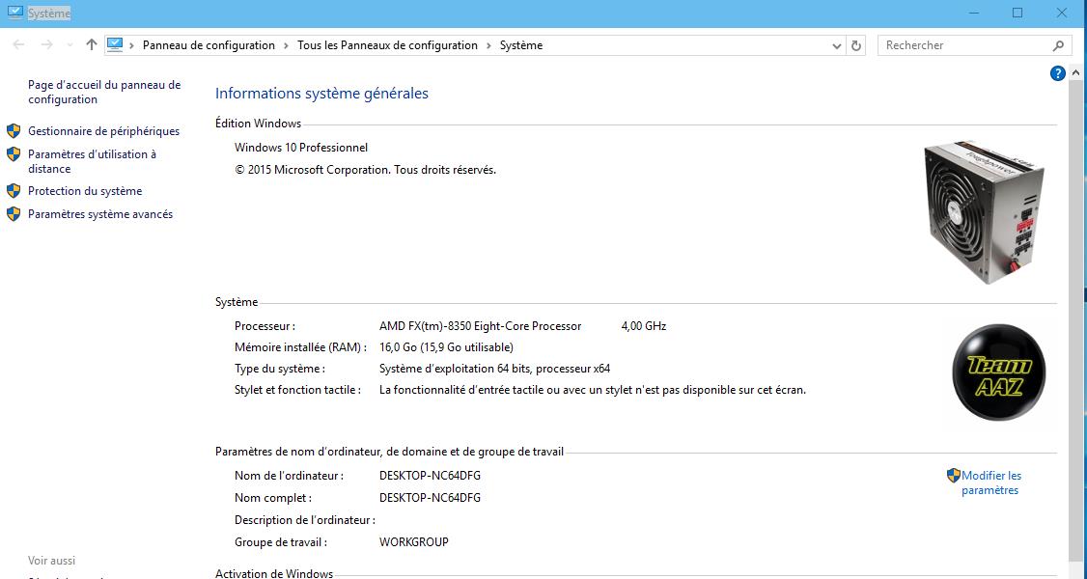The image size is (1087, 579).
Task: Expand the chevron before Panneau de configuration
Action: tap(131, 45)
